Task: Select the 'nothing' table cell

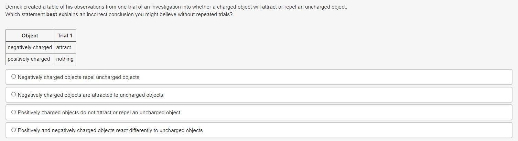Action: [x=65, y=59]
